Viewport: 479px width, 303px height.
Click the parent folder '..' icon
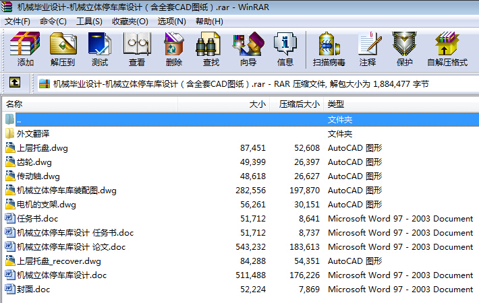9,119
